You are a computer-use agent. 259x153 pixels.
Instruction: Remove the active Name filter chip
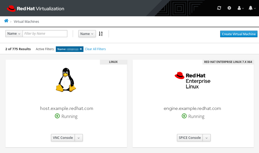[x=81, y=49]
